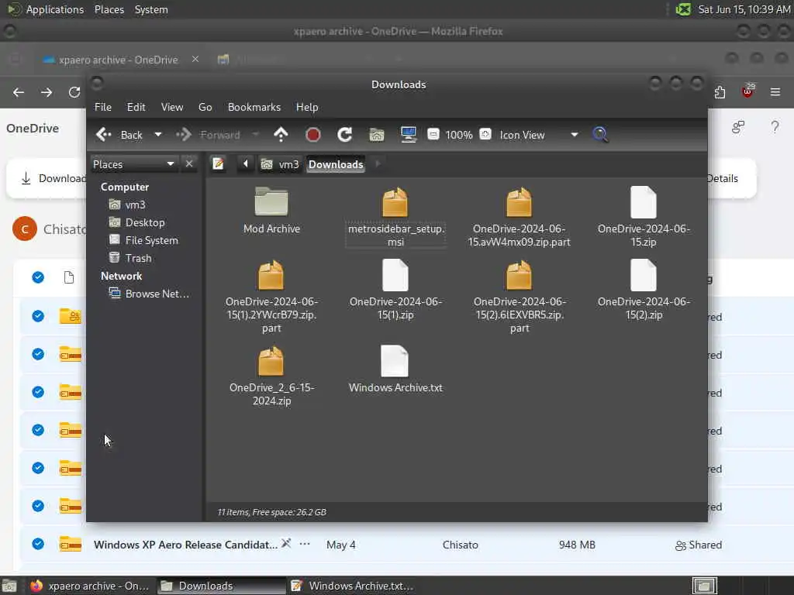Open Firefox hamburger menu
Viewport: 794px width, 595px height.
pos(775,92)
